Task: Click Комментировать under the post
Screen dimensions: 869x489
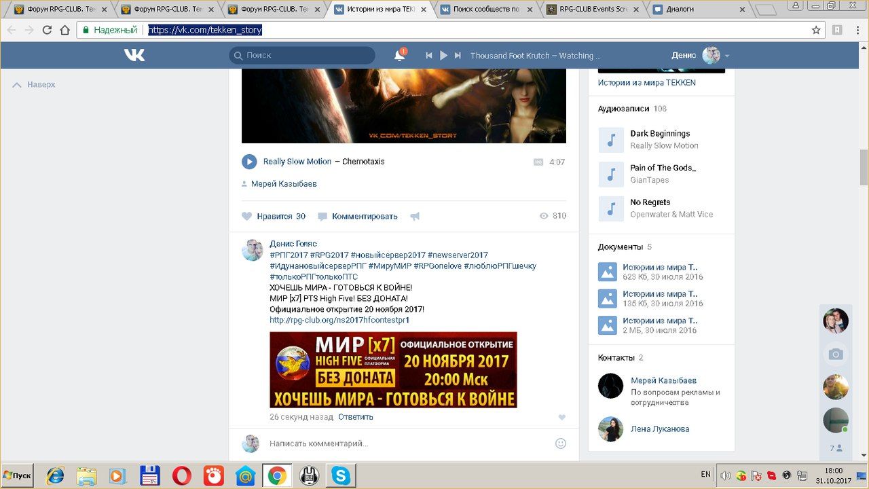Action: tap(358, 216)
